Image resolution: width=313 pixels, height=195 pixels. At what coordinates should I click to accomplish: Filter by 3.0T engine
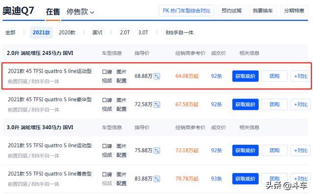[x=143, y=33]
